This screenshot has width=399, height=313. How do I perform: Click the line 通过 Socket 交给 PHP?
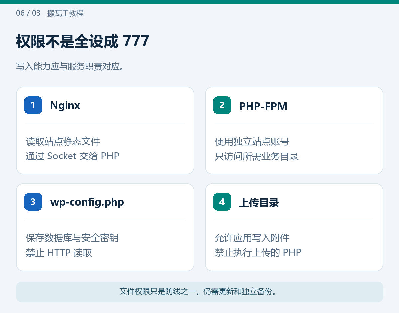(72, 156)
